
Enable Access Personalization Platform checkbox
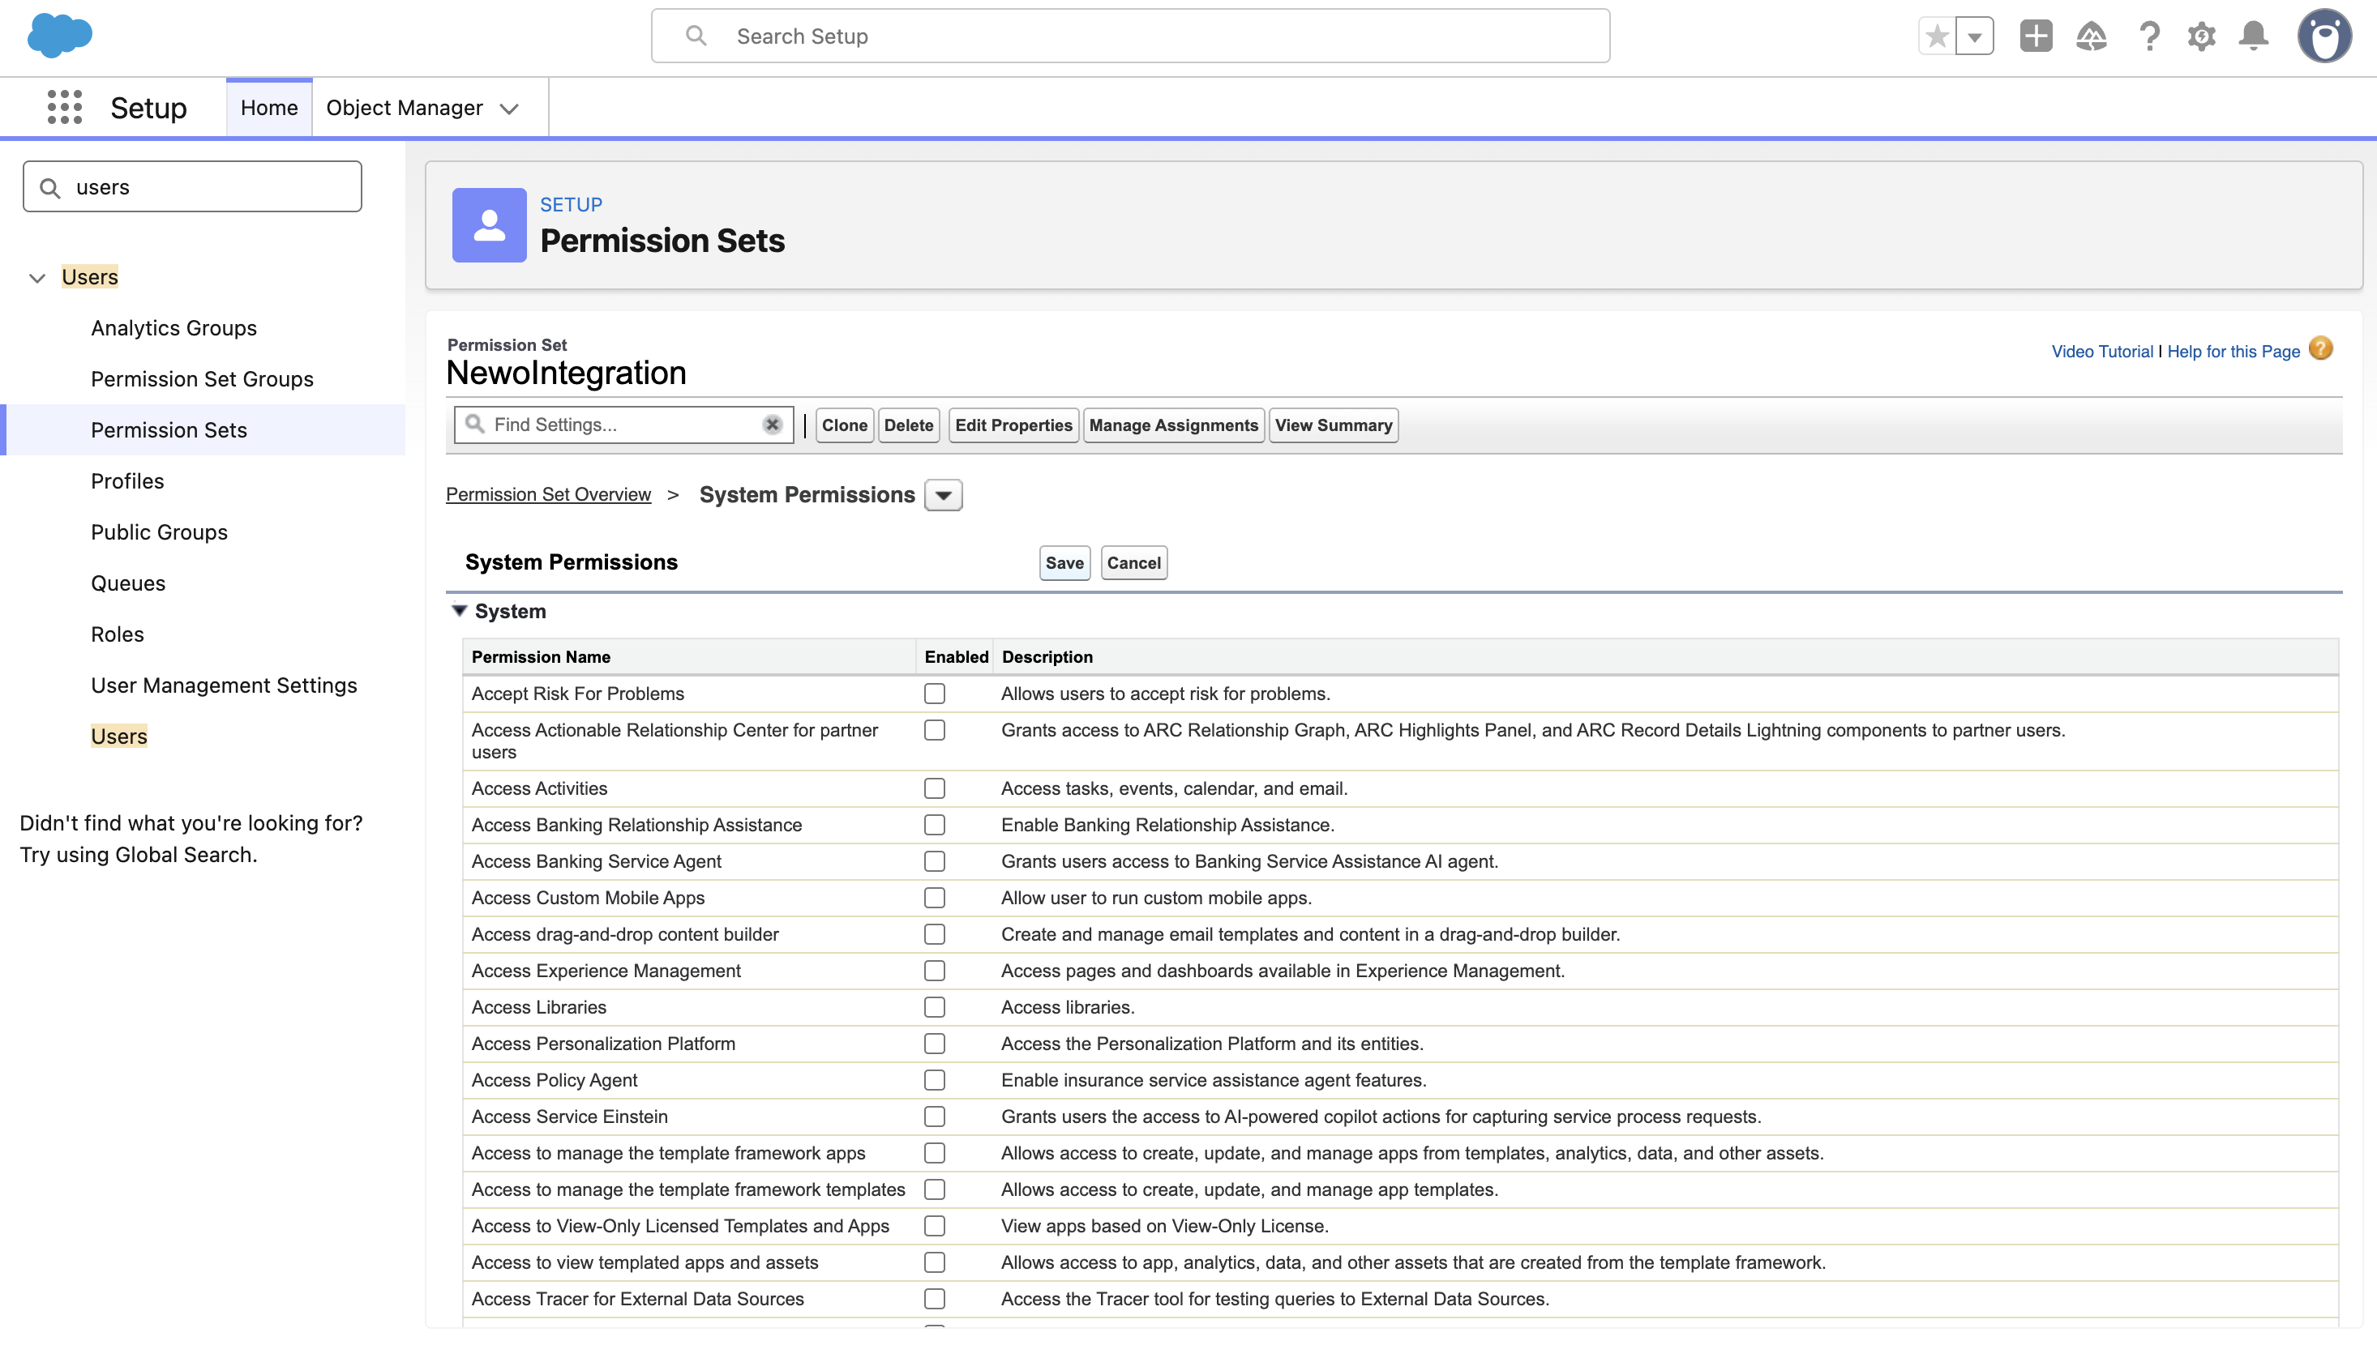[935, 1044]
